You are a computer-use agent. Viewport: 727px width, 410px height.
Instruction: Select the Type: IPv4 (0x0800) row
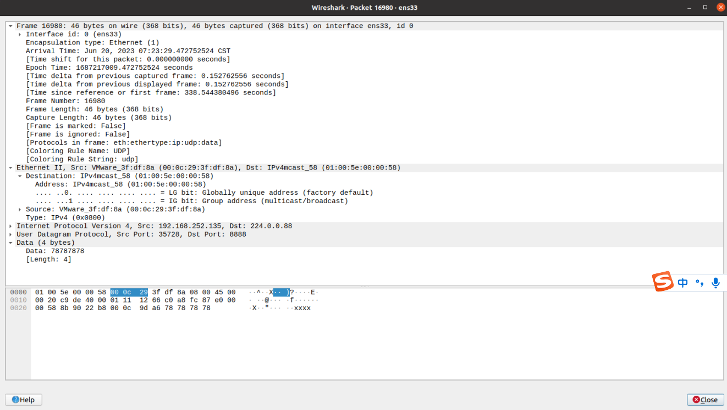pos(365,217)
